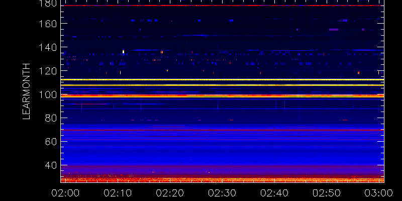Screen dimensions: 402x201
Task: Click the 03:00 time axis label
Action: click(379, 193)
